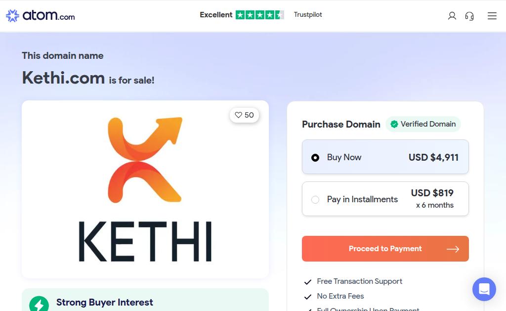Click the Kethi logo image
Image resolution: width=506 pixels, height=311 pixels.
click(x=145, y=189)
